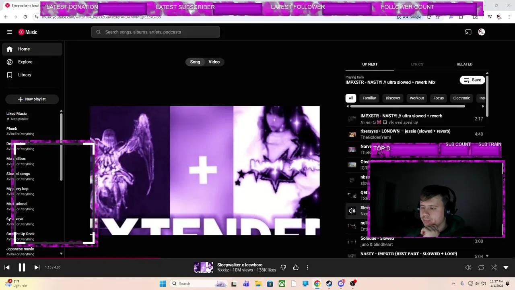
Task: Click right arrow of filter chips scrollbar
Action: 483,106
